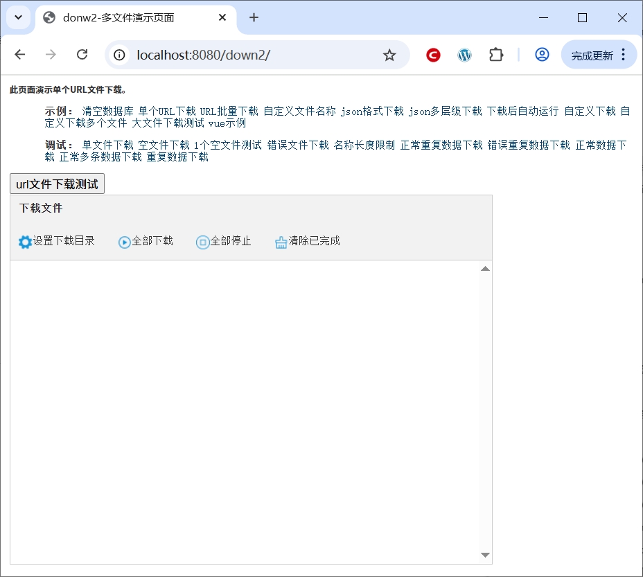Click the localhost:8080/down2/ address field
The height and width of the screenshot is (577, 643).
[x=249, y=55]
